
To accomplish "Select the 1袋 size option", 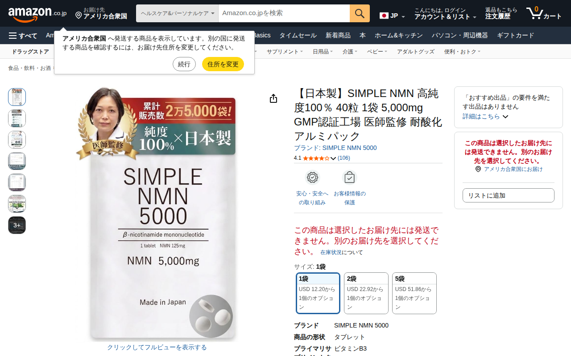I will pos(318,293).
